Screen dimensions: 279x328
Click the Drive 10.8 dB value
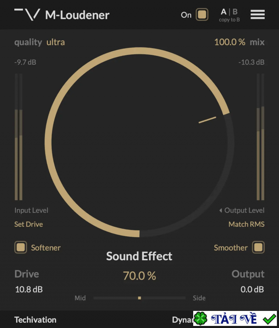[x=29, y=290]
